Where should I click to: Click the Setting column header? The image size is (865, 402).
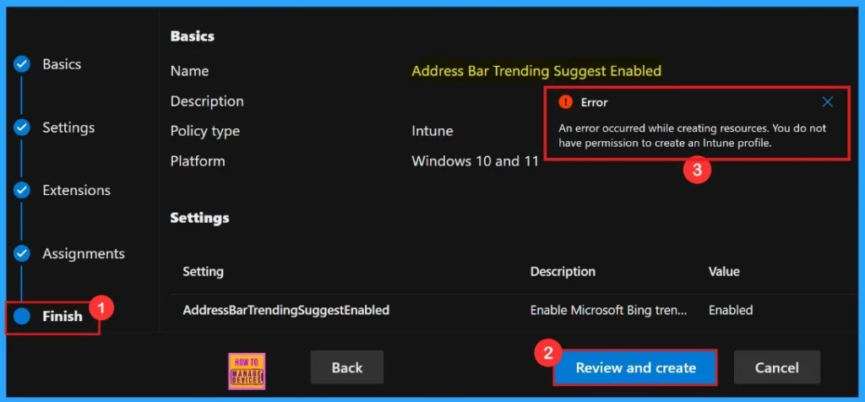tap(203, 271)
